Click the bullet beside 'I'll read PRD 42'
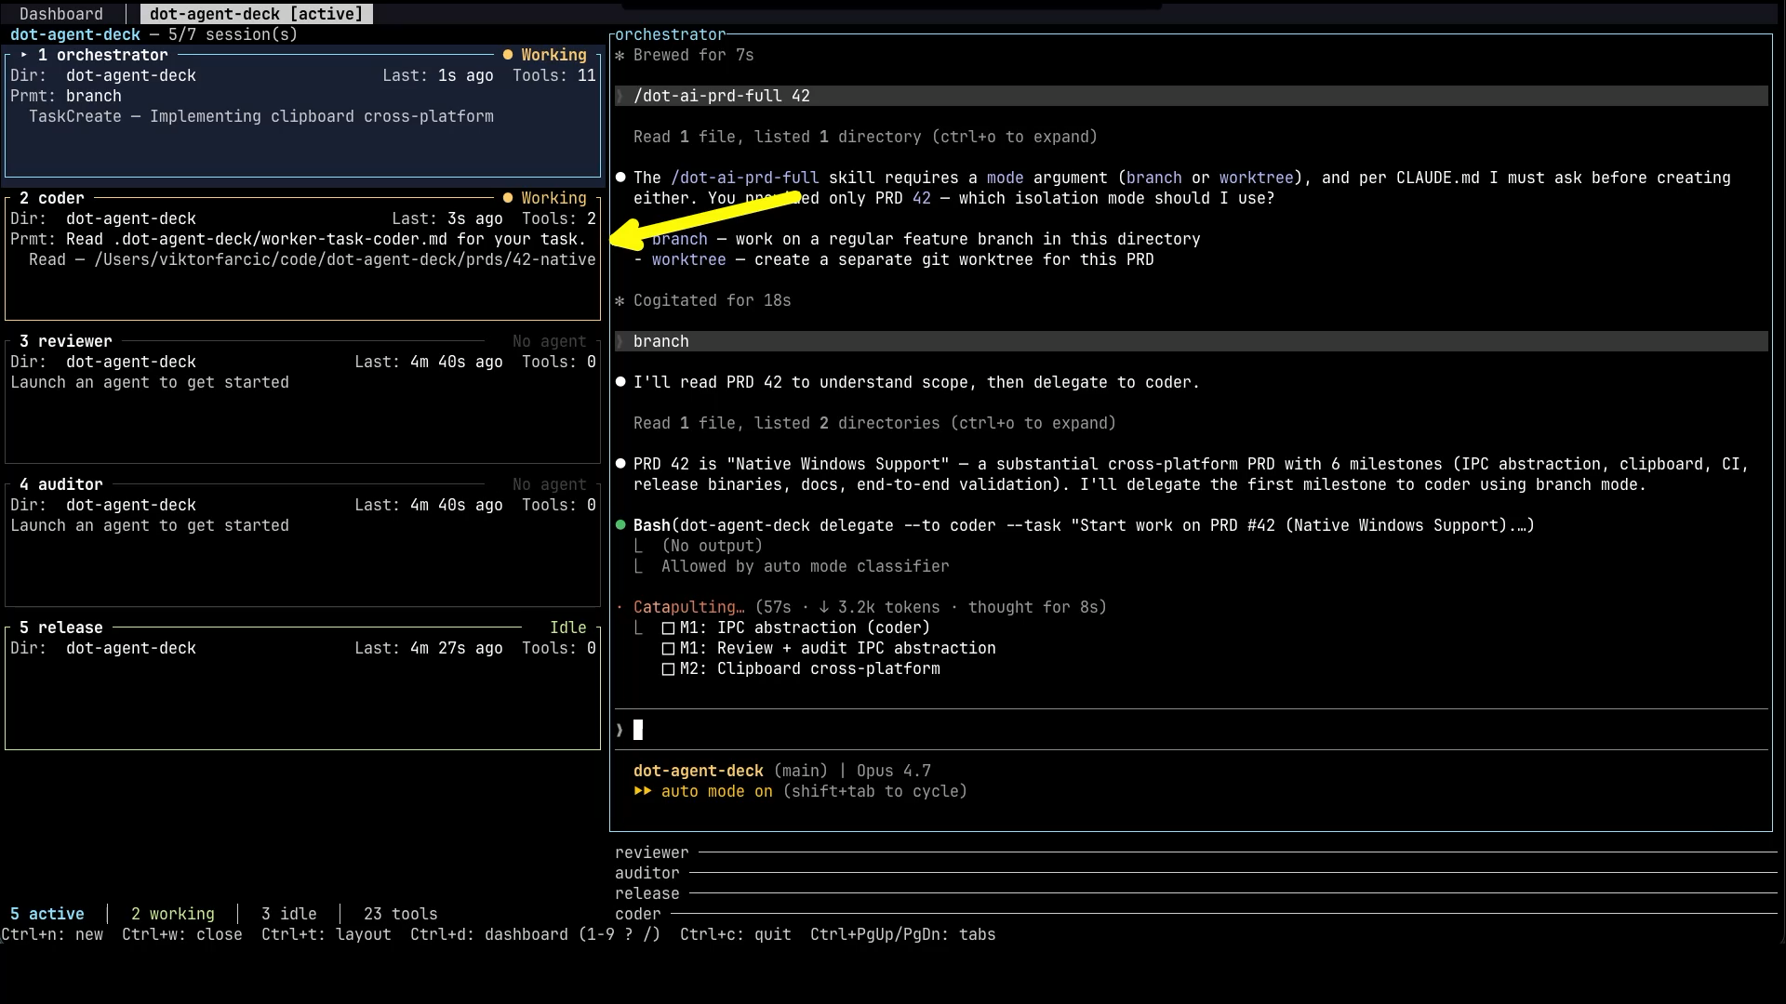The height and width of the screenshot is (1004, 1786). pos(620,382)
